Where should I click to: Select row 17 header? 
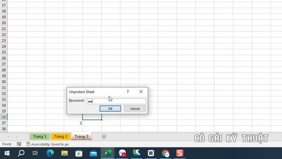(x=4, y=5)
